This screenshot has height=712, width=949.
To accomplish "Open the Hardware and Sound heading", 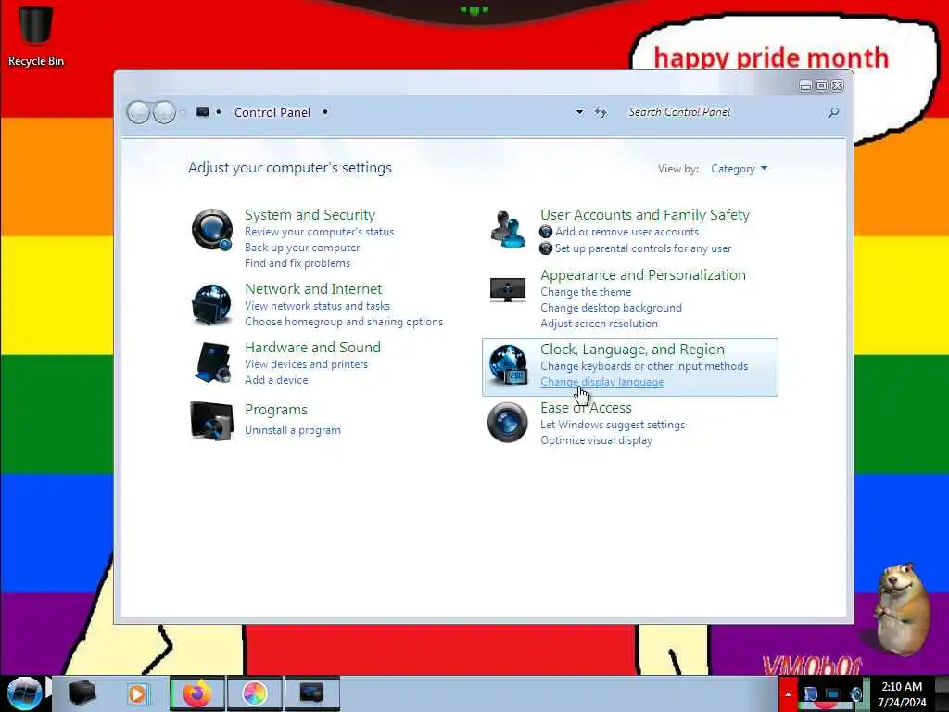I will point(313,348).
